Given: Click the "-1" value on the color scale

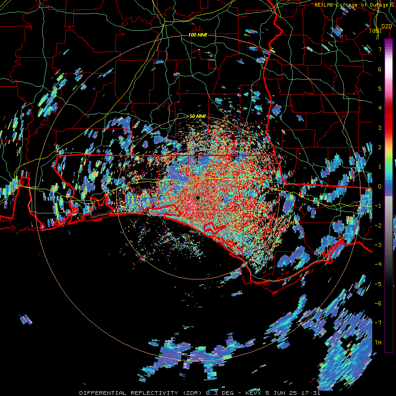Looking at the screenshot, I should click(378, 206).
